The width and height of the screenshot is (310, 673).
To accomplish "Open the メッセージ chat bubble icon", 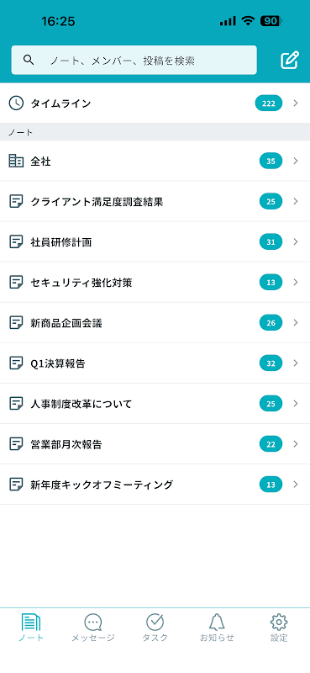I will (x=93, y=622).
